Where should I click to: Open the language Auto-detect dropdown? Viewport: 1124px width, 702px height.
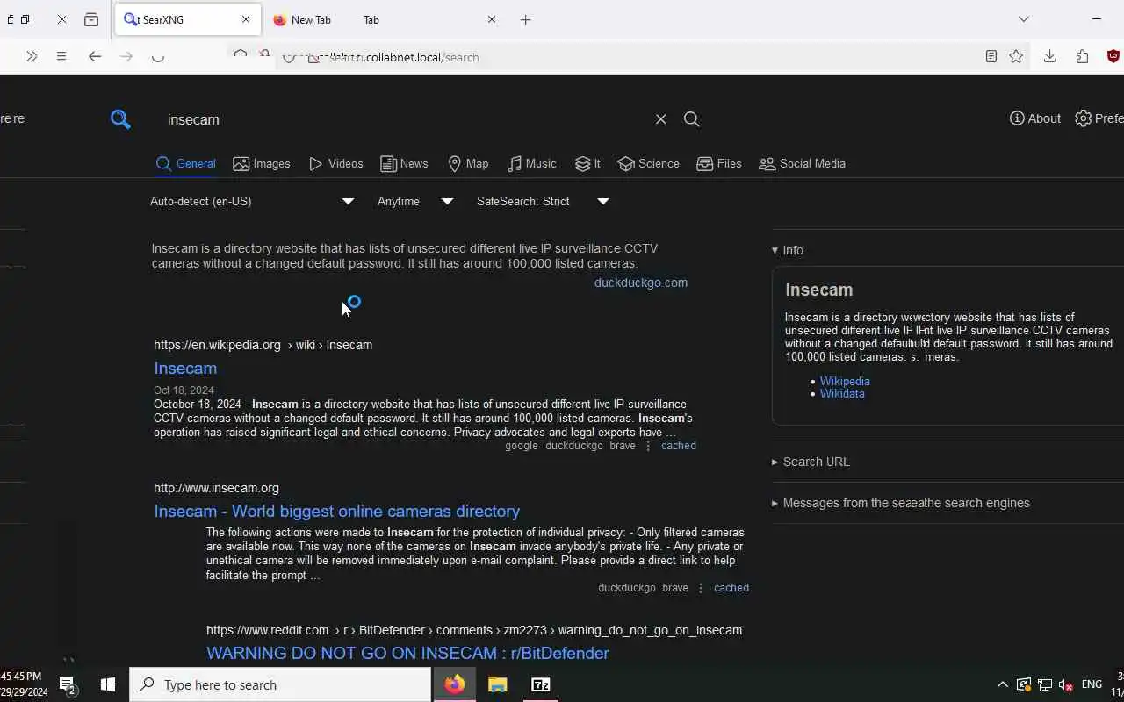tap(252, 201)
